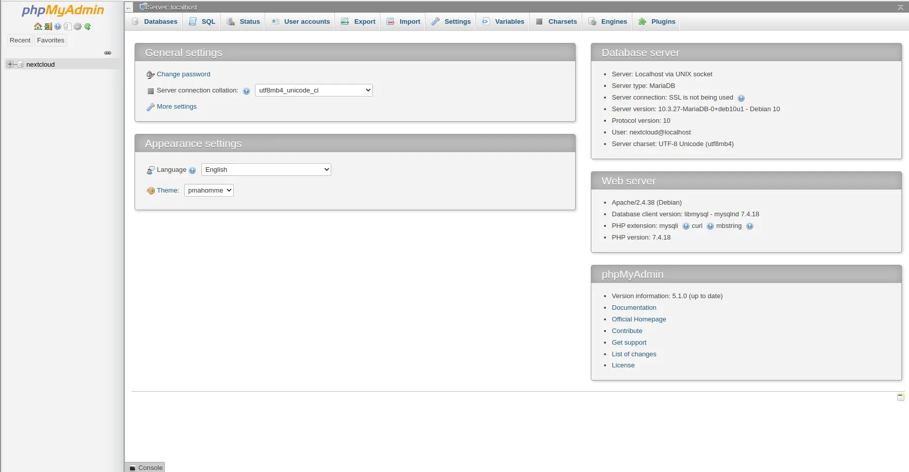Open the Databases tab
Screen dimensions: 909x472
pyautogui.click(x=154, y=22)
